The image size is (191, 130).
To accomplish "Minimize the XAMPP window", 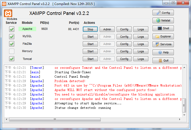I will 166,3.
